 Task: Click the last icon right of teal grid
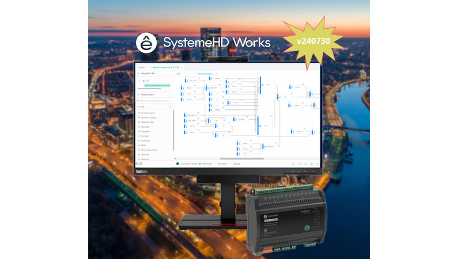pyautogui.click(x=318, y=164)
